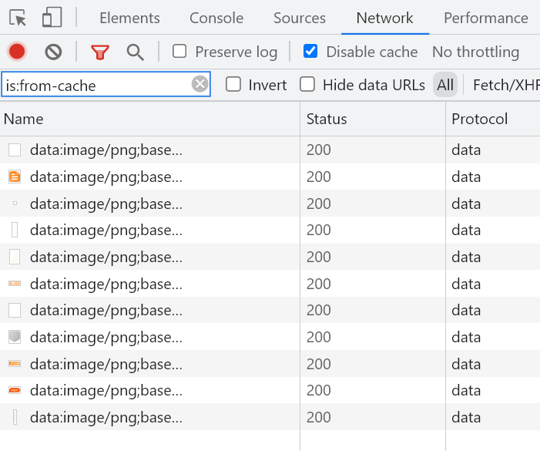Enable the Preserve log checkbox
The height and width of the screenshot is (451, 540).
pos(179,52)
